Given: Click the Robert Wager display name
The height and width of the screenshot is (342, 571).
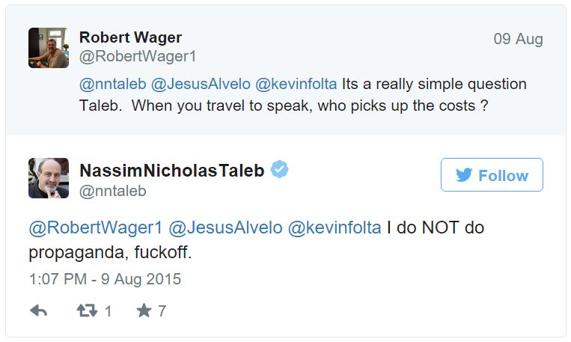Looking at the screenshot, I should (130, 37).
